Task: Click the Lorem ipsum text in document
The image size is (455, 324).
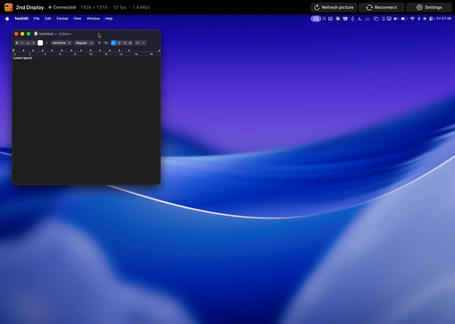Action: click(22, 58)
